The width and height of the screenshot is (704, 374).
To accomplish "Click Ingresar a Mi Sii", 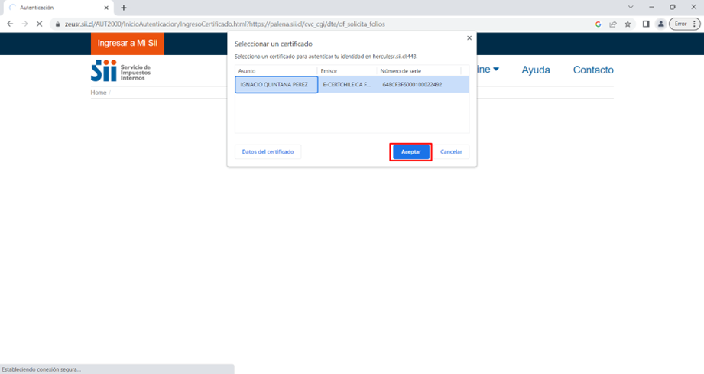I will coord(128,44).
